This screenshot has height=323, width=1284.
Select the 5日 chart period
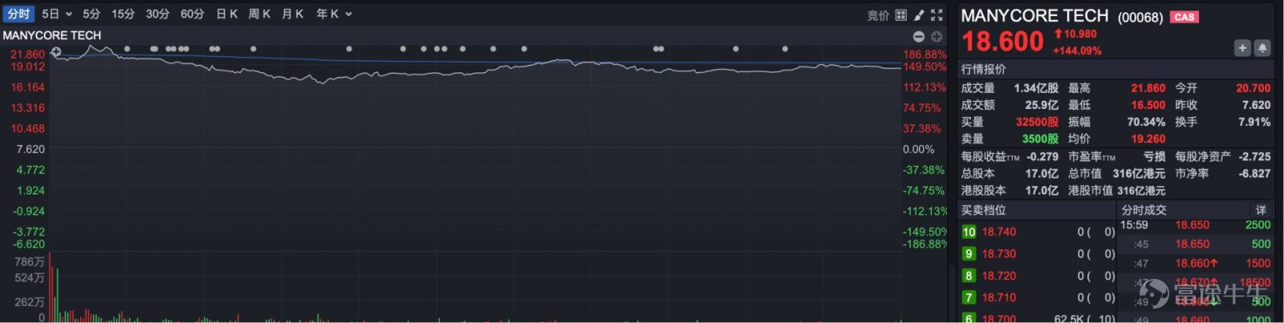click(51, 14)
